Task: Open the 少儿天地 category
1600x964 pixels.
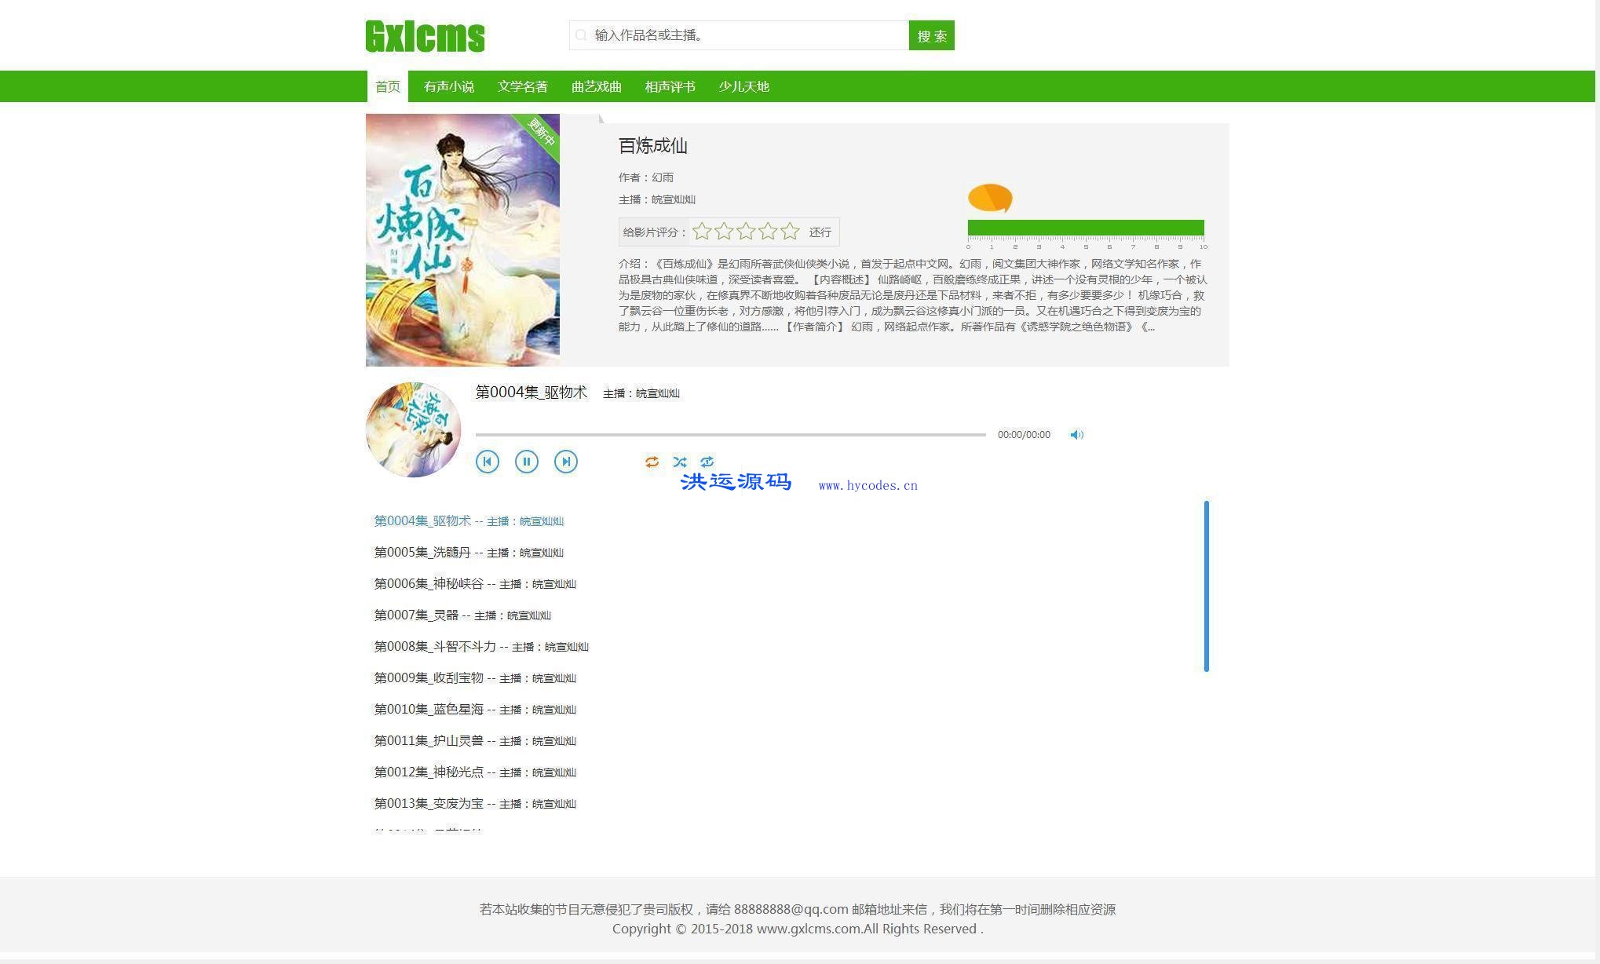Action: (x=744, y=86)
